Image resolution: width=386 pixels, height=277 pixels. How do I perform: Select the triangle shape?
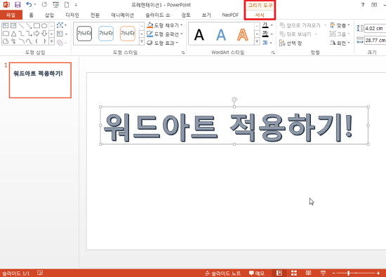click(x=13, y=34)
